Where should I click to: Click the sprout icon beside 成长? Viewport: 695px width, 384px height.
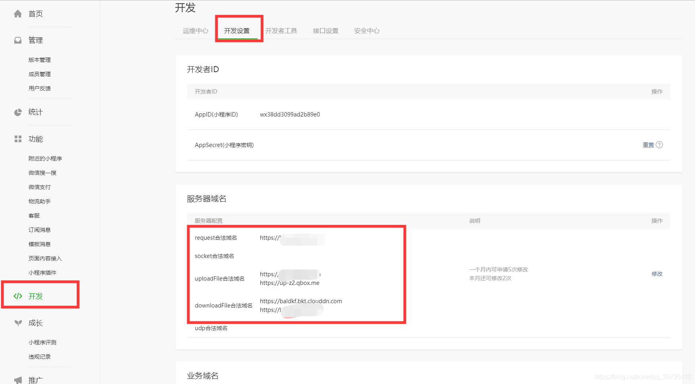point(18,323)
